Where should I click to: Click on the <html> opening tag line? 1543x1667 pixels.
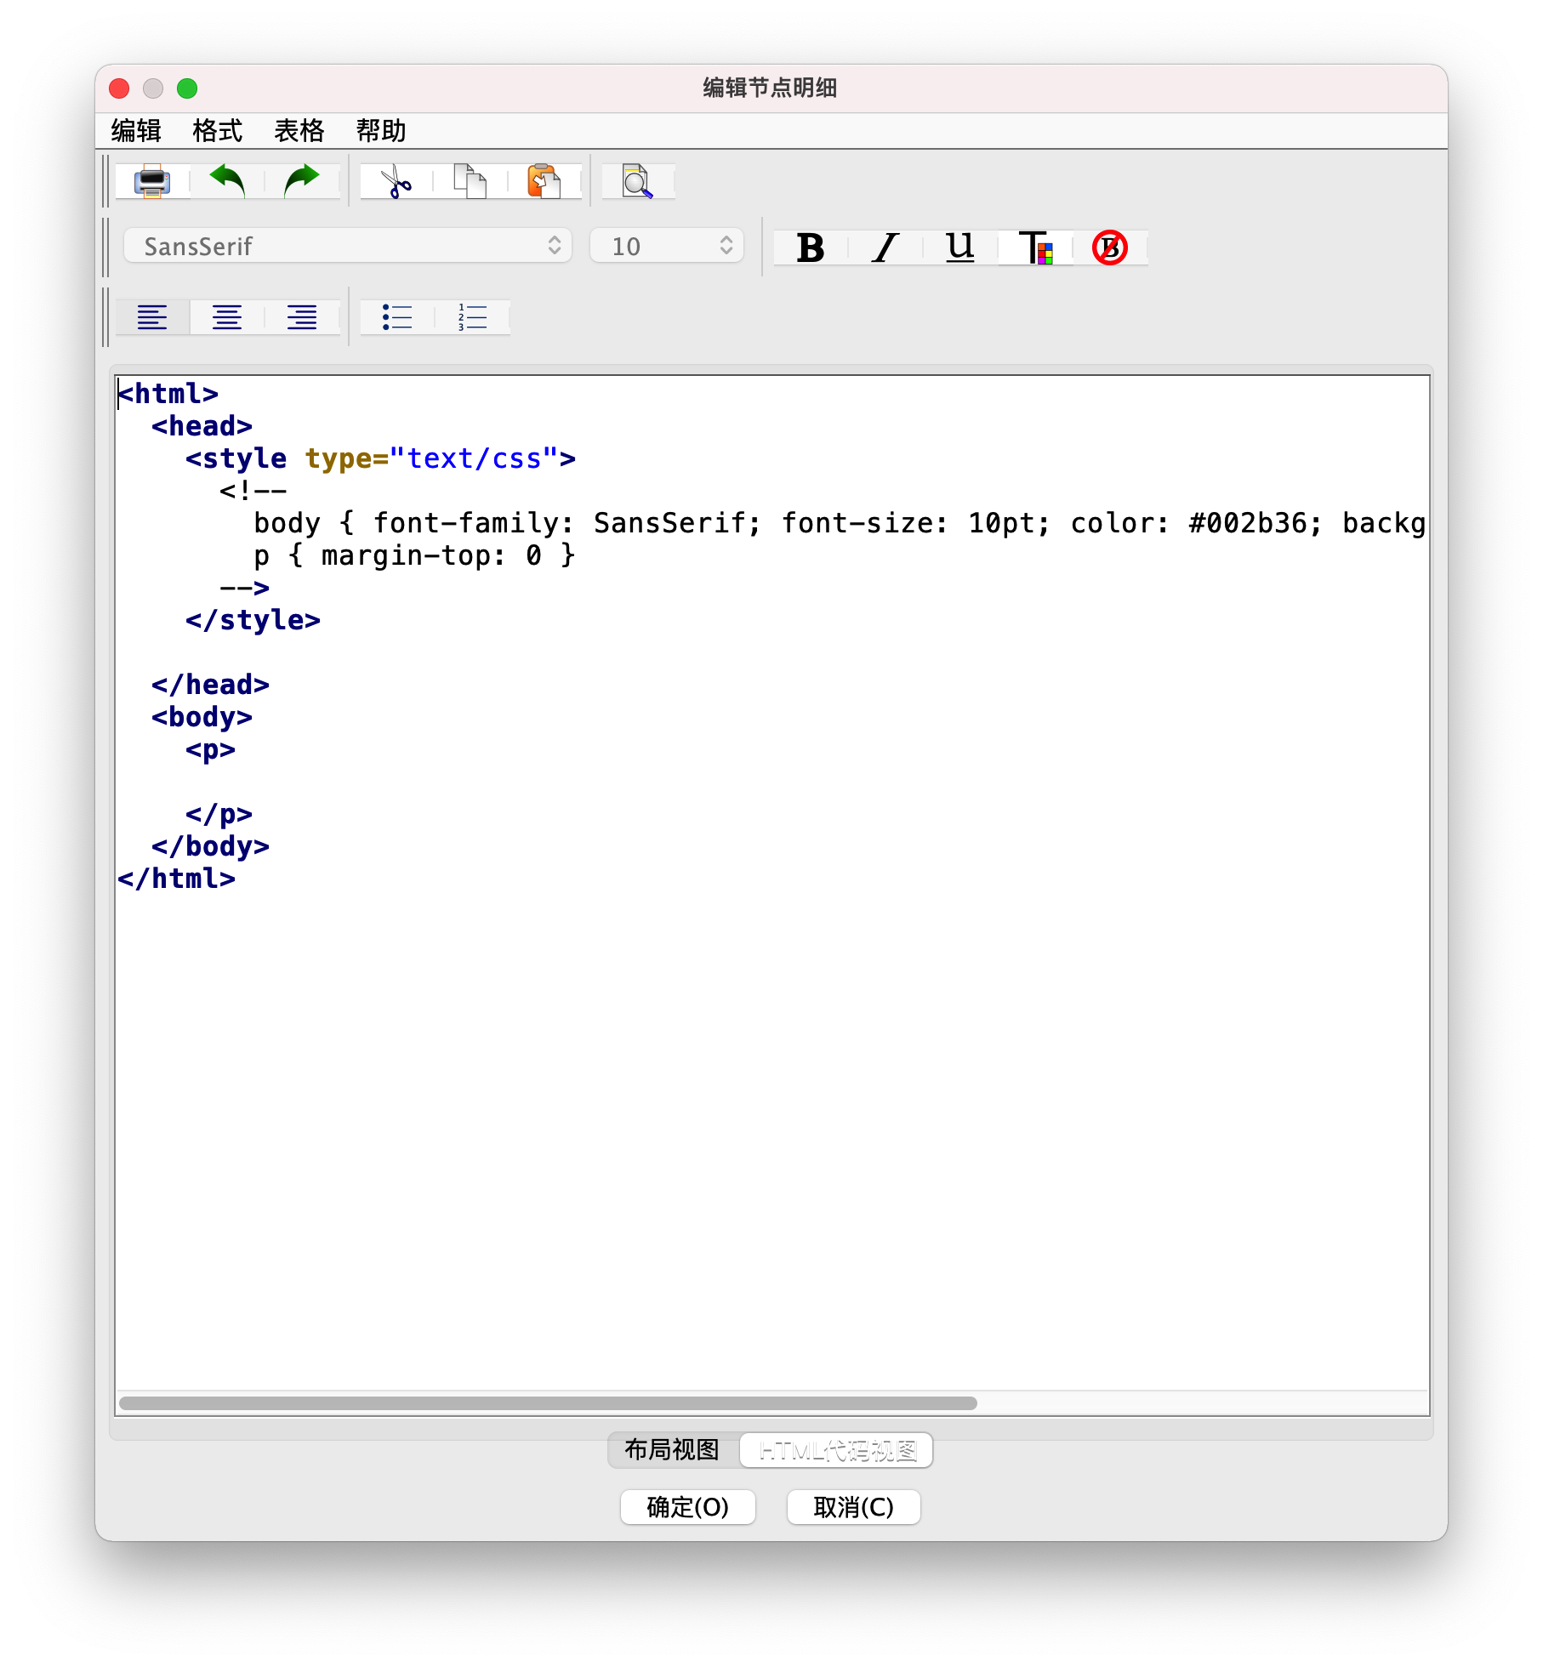[x=168, y=394]
